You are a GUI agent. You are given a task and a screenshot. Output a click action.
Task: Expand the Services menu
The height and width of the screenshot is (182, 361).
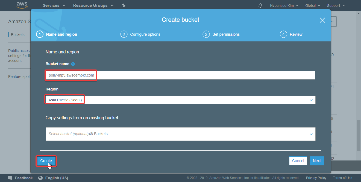(54, 5)
